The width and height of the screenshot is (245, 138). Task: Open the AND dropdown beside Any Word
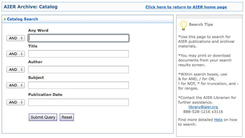click(x=15, y=38)
